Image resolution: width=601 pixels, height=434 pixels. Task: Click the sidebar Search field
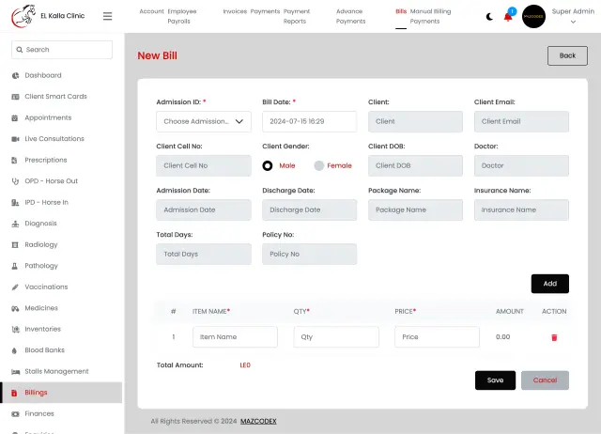coord(62,50)
